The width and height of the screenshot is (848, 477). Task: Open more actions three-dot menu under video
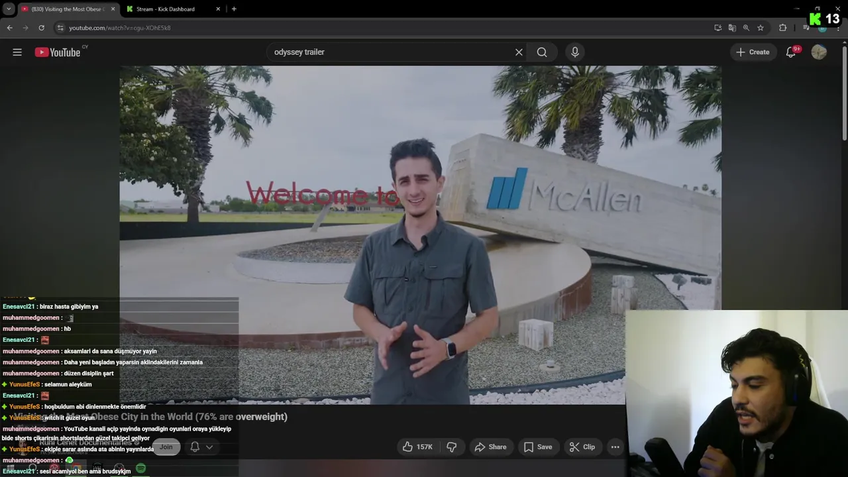coord(615,447)
